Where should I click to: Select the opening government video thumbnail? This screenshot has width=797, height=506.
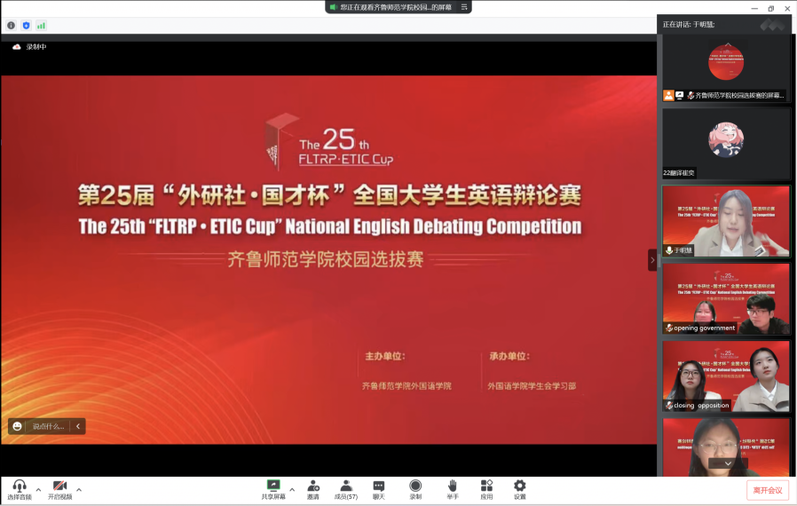726,298
